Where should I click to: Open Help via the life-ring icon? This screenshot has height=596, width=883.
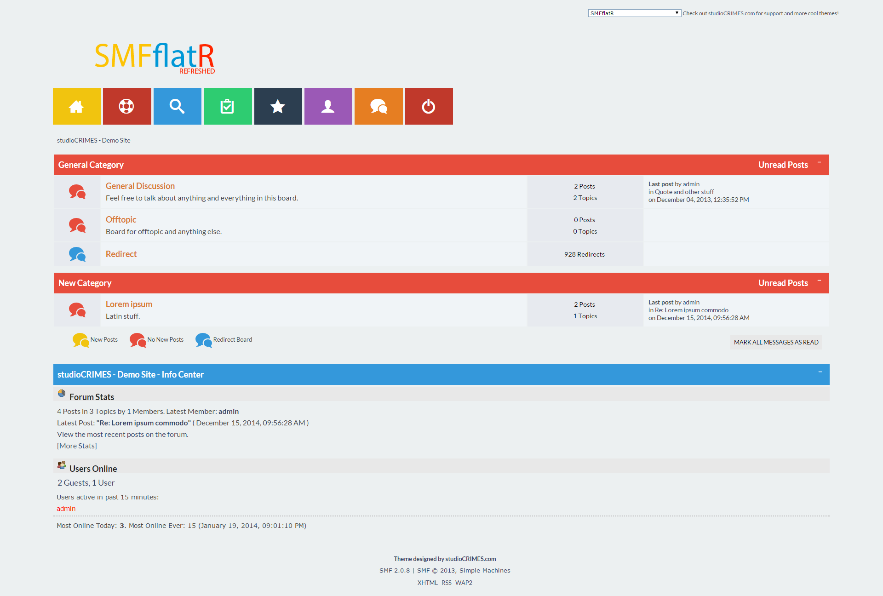[x=127, y=106]
